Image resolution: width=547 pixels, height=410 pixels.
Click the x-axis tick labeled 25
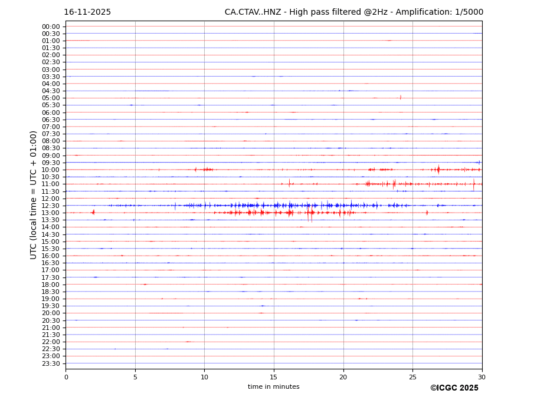(x=412, y=377)
